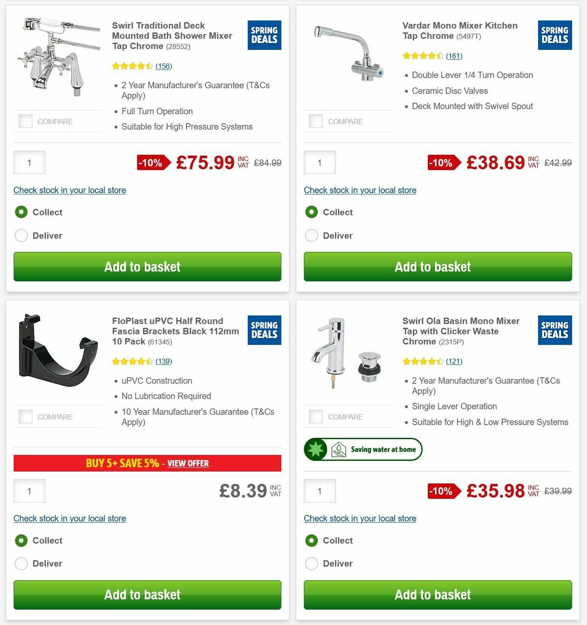Click the quantity field for Swirl Ola tap

[x=319, y=491]
